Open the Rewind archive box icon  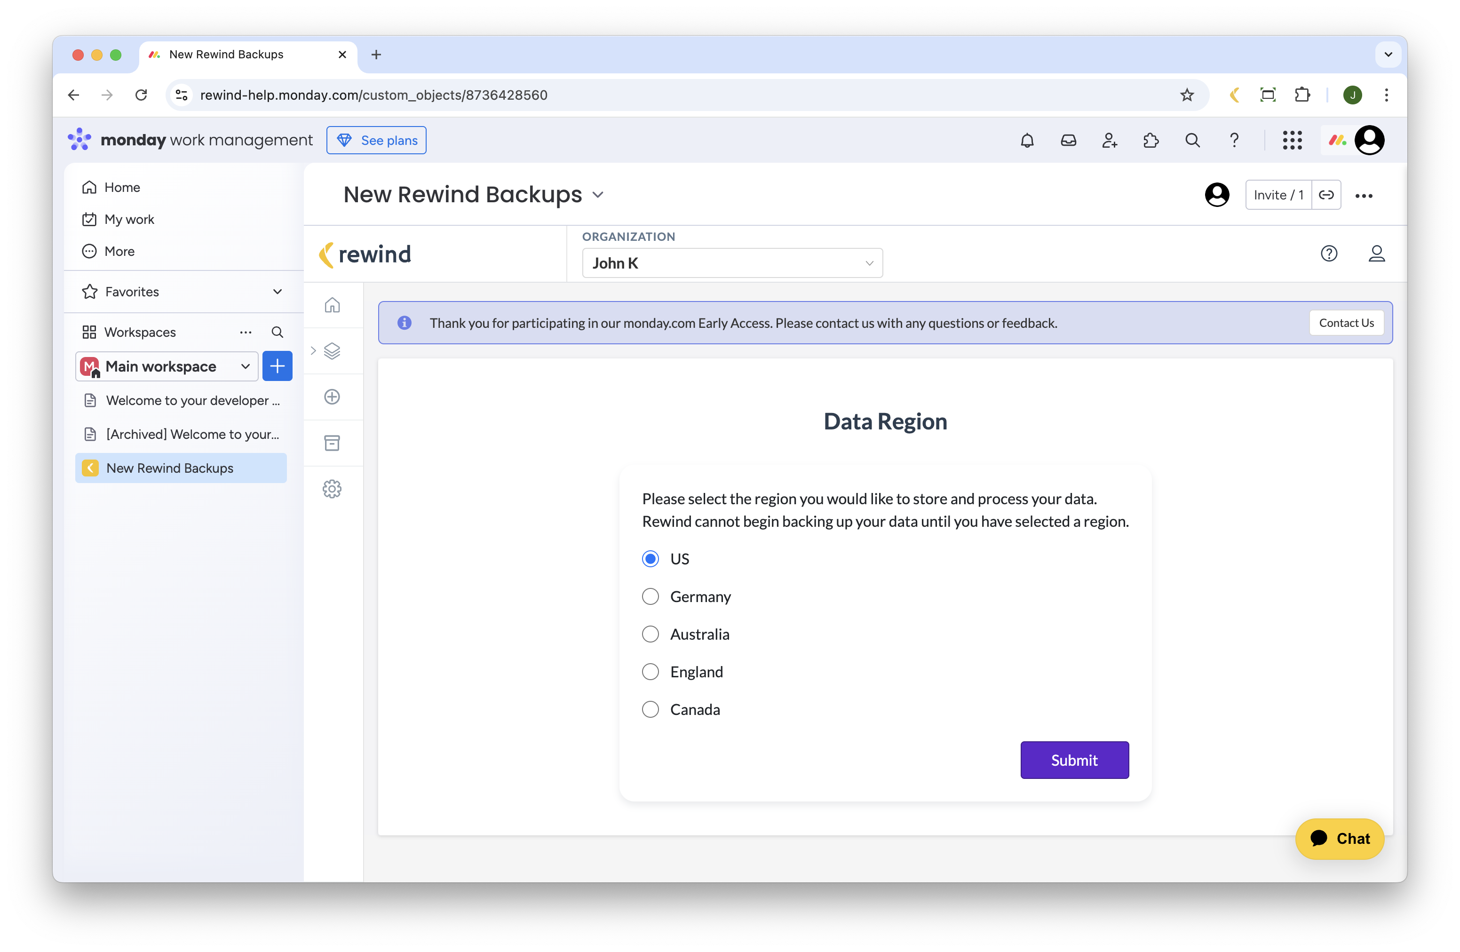tap(332, 443)
